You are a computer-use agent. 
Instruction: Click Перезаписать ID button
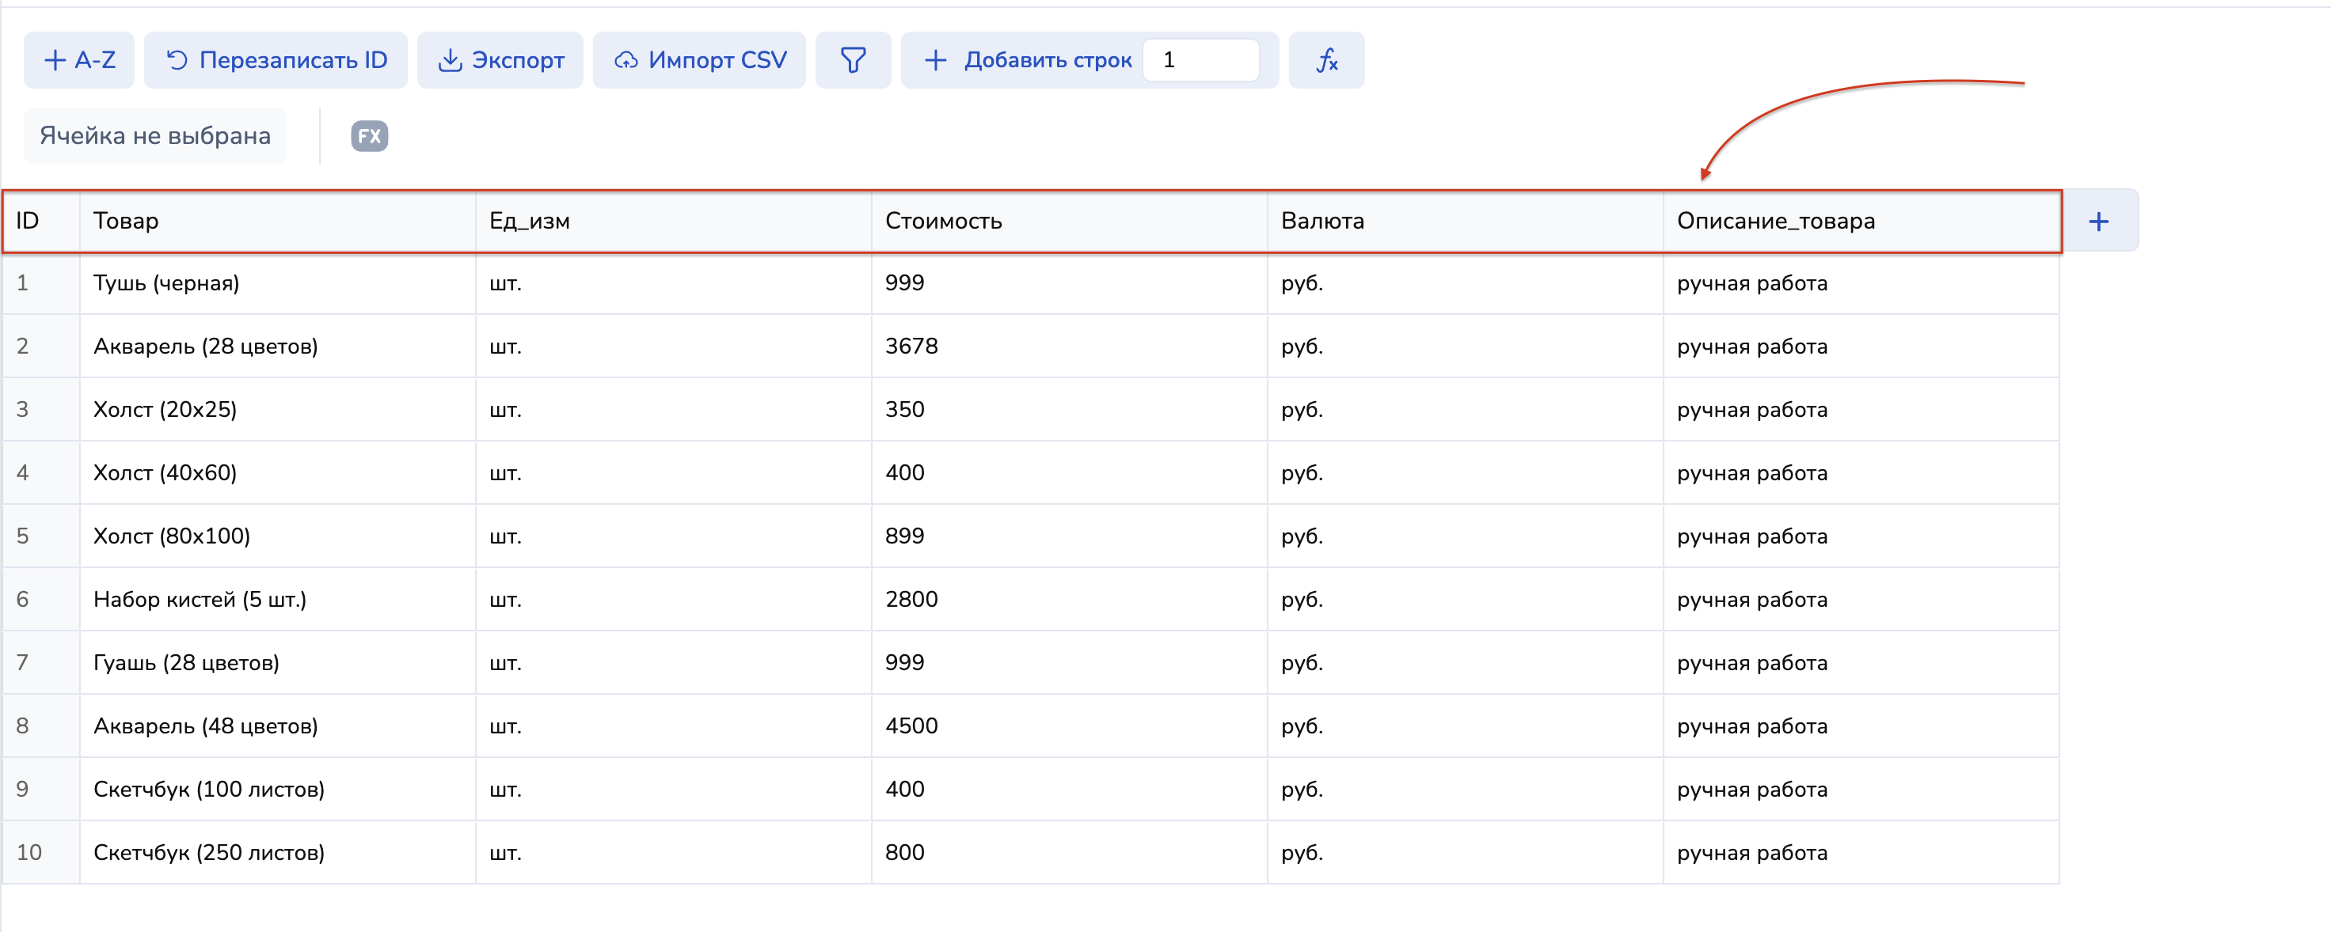point(276,59)
